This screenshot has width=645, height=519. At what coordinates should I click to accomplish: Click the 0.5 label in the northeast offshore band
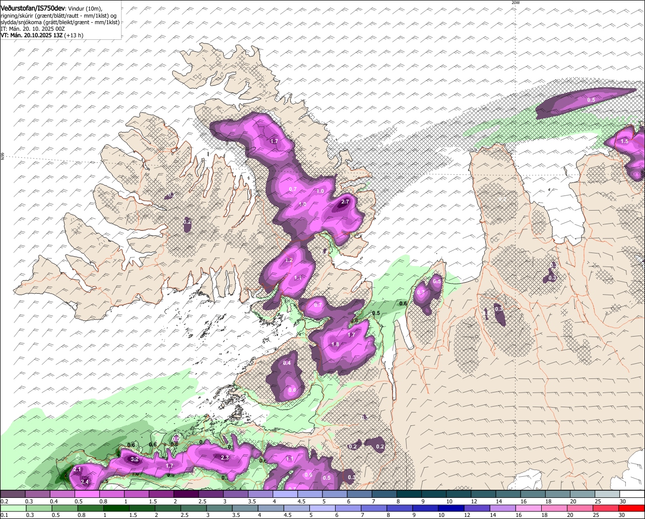pos(591,100)
